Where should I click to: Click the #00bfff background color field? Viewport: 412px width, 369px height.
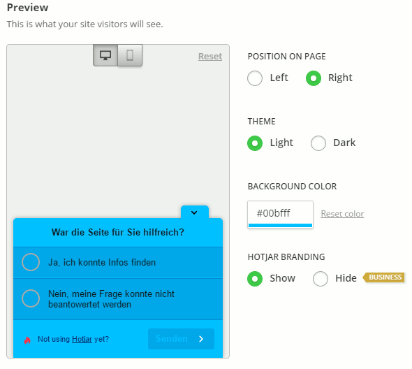(x=280, y=215)
